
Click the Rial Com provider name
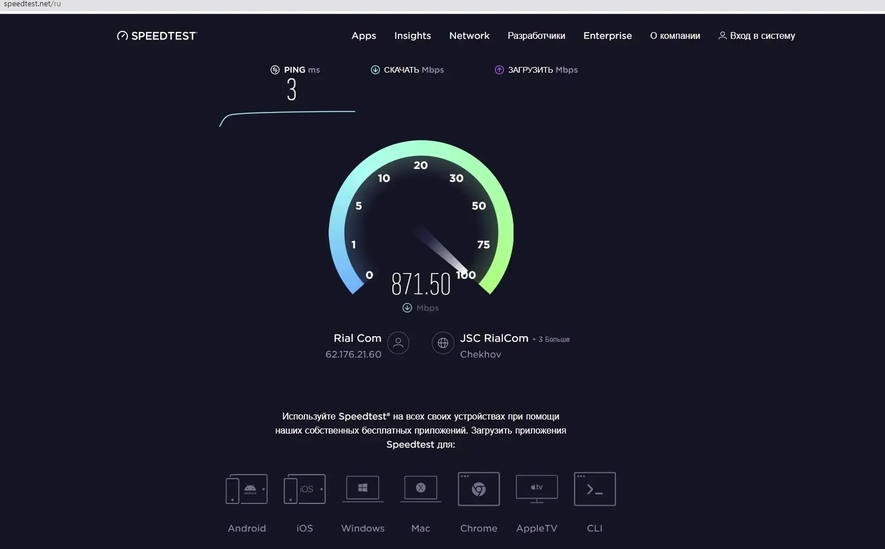357,338
